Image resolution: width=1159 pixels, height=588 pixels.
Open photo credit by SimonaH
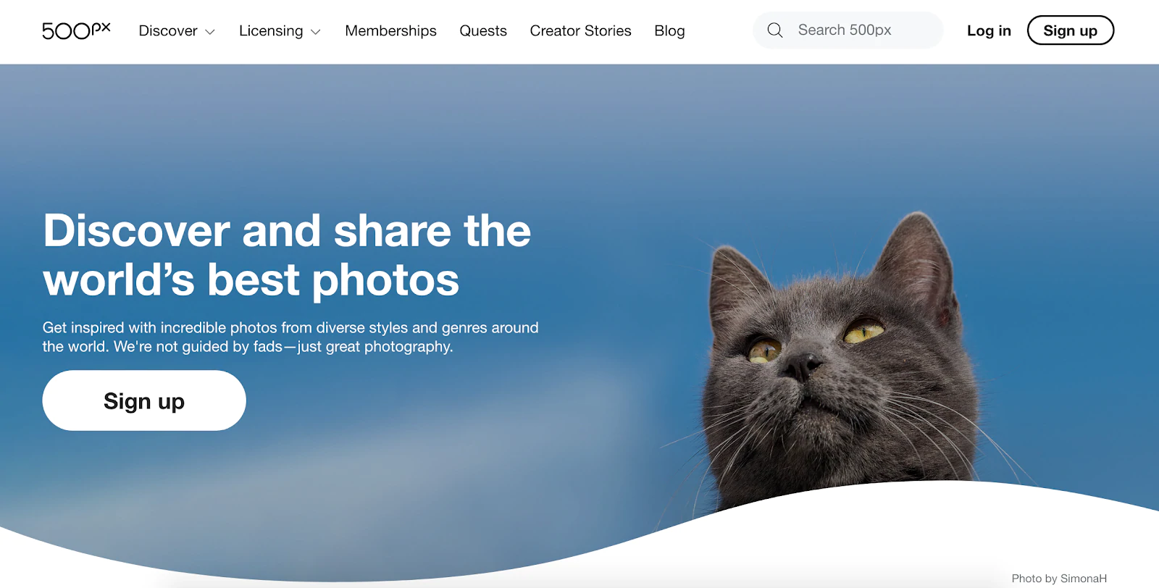[1059, 578]
